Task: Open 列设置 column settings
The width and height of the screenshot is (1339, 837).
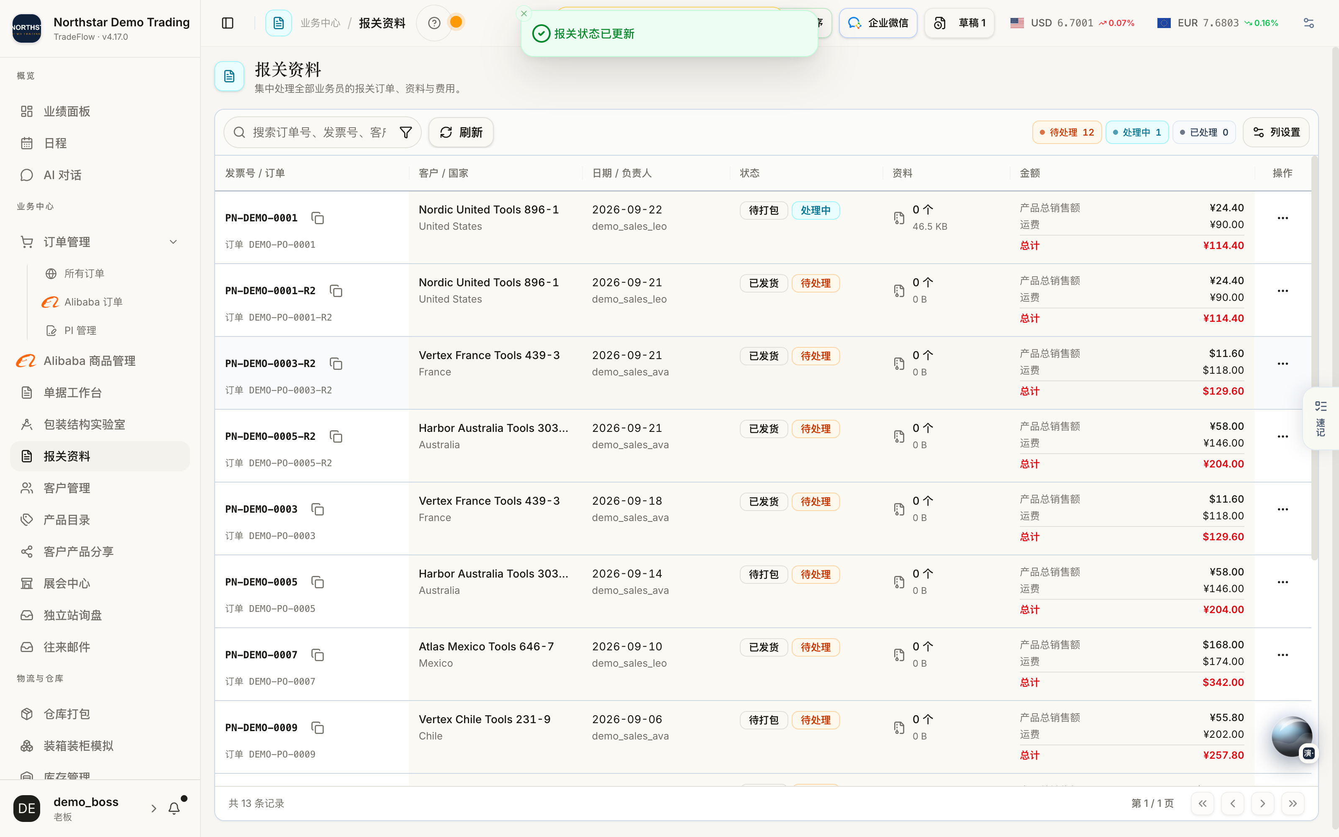Action: pos(1276,132)
